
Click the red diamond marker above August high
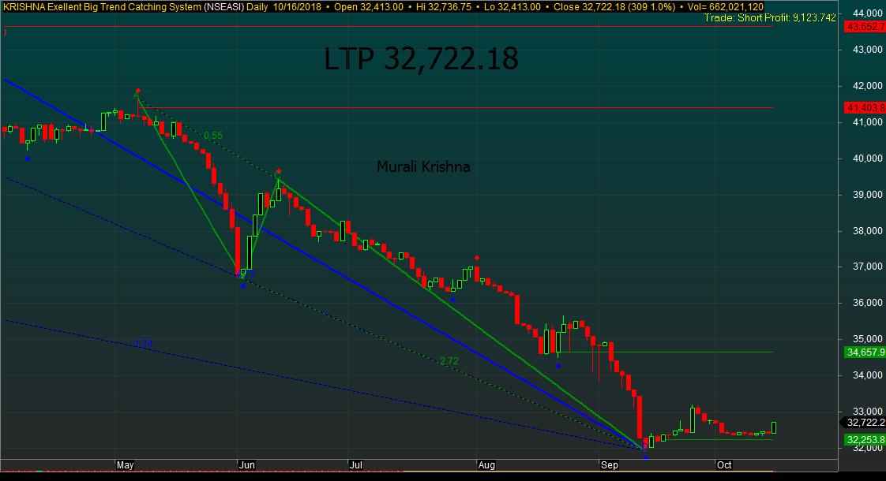[477, 258]
